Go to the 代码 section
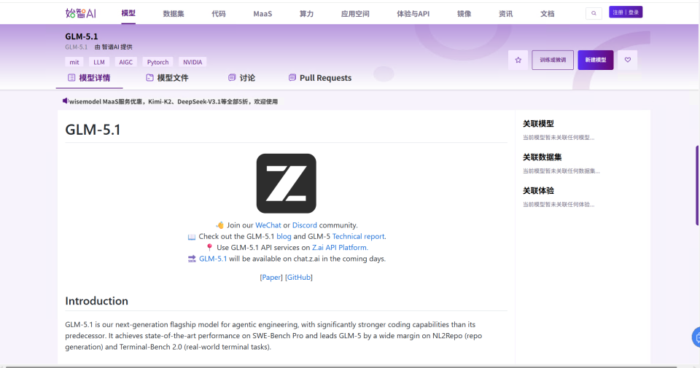700x368 pixels. coord(219,14)
